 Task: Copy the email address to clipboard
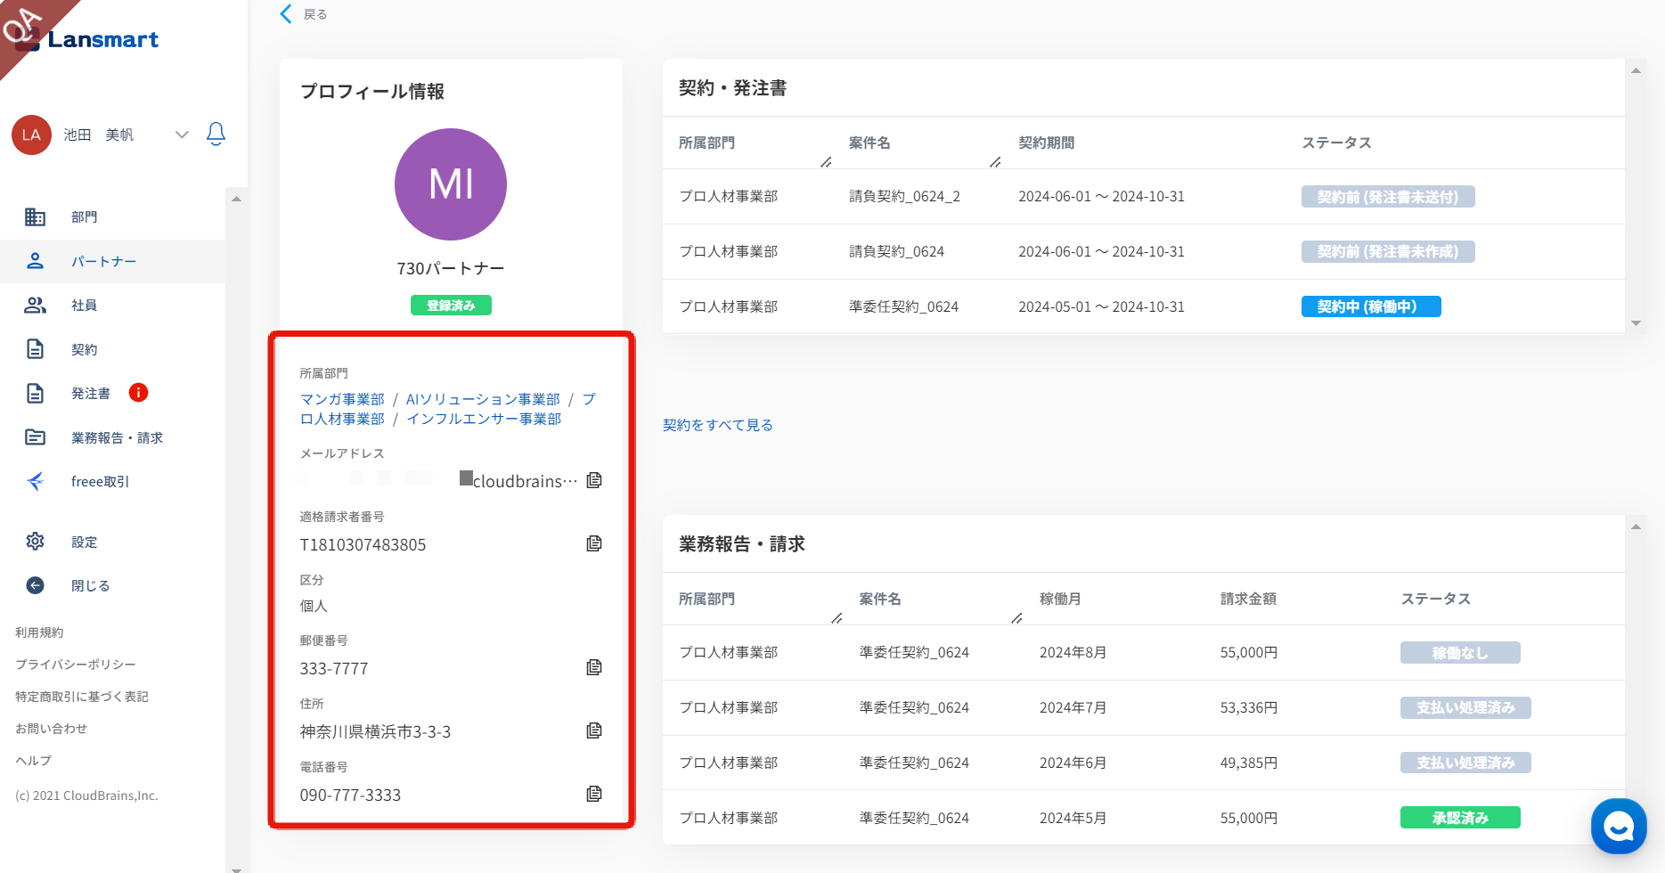[594, 480]
